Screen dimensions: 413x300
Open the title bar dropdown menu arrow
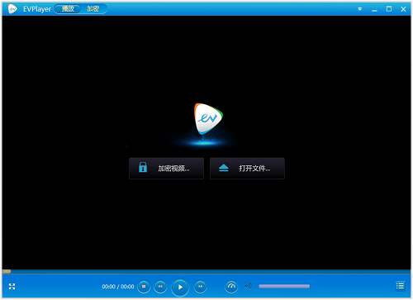tap(359, 9)
